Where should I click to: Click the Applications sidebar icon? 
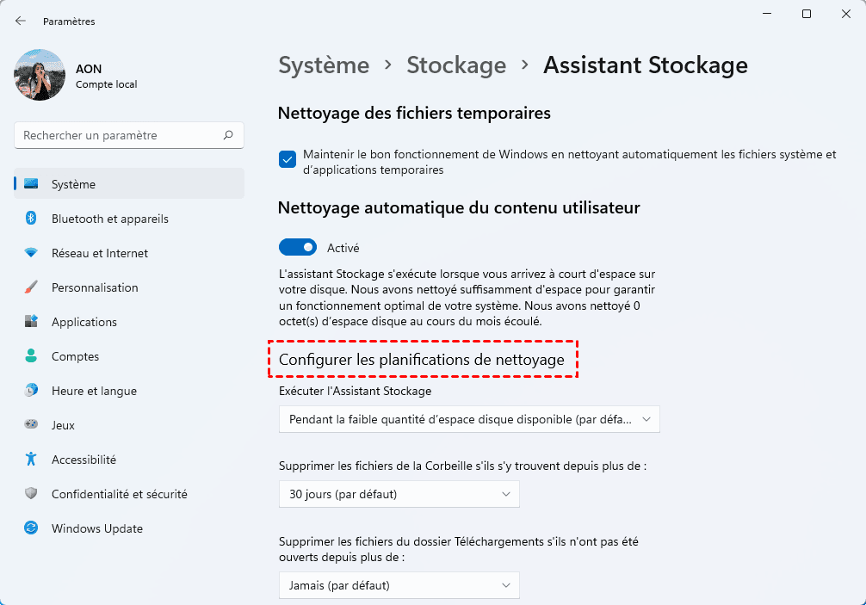pyautogui.click(x=31, y=322)
